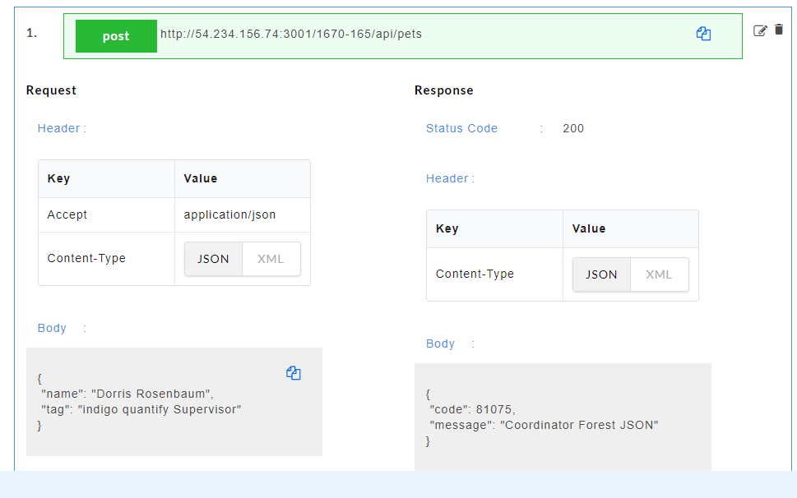Image resolution: width=797 pixels, height=498 pixels.
Task: Copy the request body JSON
Action: [x=294, y=373]
